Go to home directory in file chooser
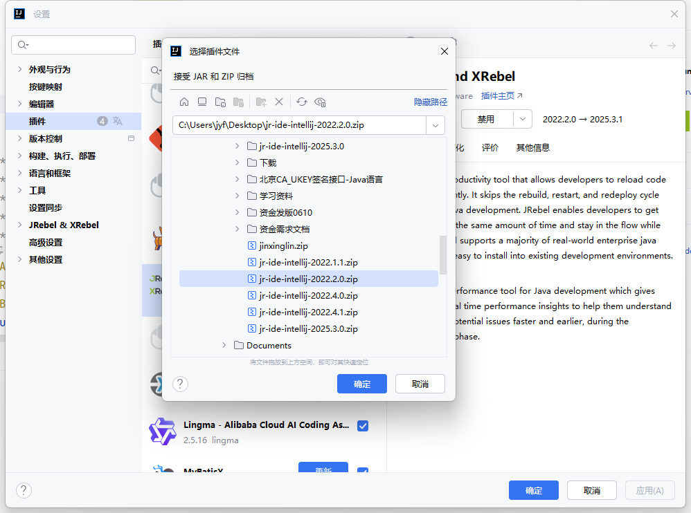Screen dimensions: 691x513 (x=184, y=102)
